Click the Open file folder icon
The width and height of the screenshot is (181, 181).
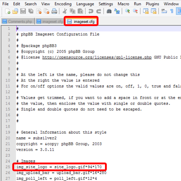15,11
